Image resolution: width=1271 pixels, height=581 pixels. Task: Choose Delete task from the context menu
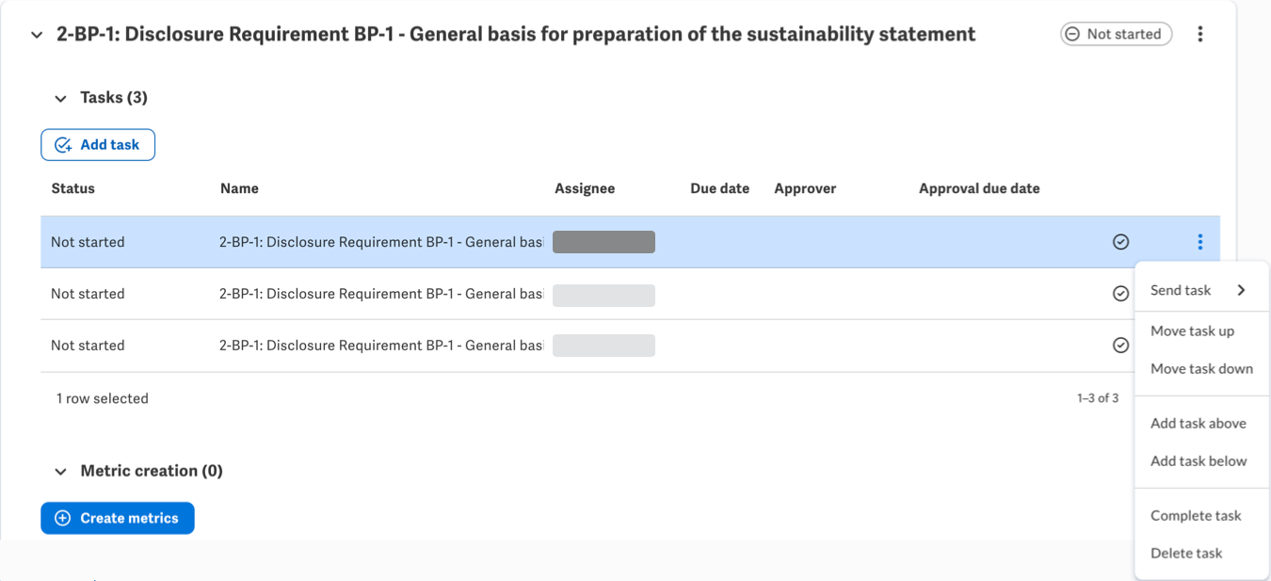pyautogui.click(x=1186, y=553)
